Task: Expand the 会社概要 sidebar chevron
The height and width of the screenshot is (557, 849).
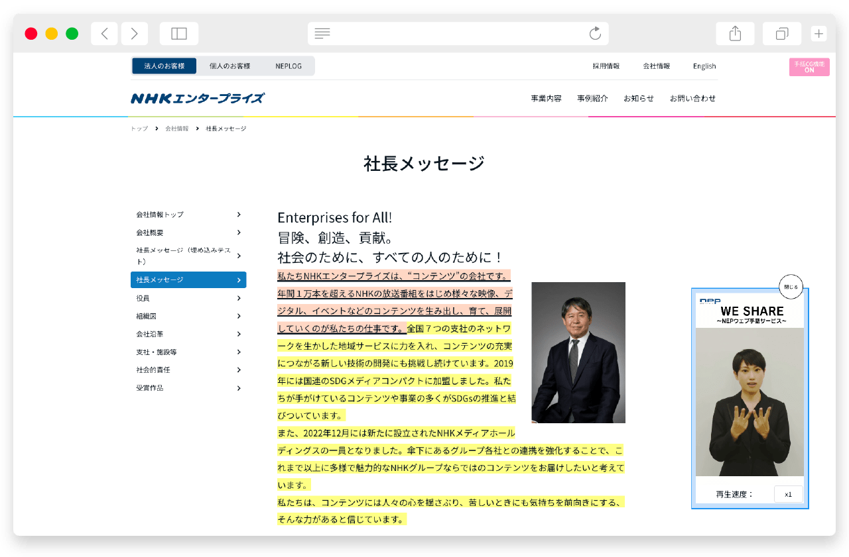Action: (239, 232)
